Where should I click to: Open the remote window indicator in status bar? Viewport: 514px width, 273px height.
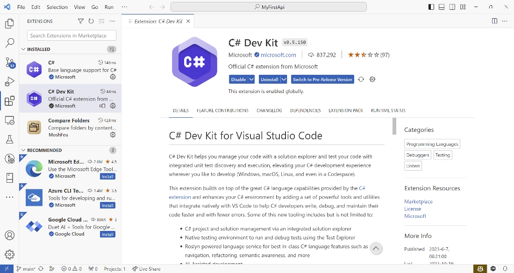click(7, 269)
